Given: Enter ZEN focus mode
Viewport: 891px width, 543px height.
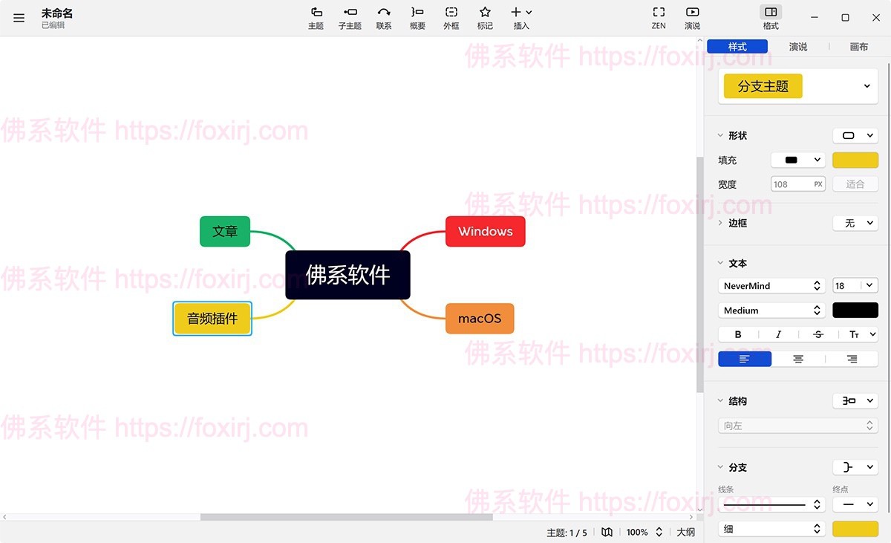Looking at the screenshot, I should click(658, 17).
